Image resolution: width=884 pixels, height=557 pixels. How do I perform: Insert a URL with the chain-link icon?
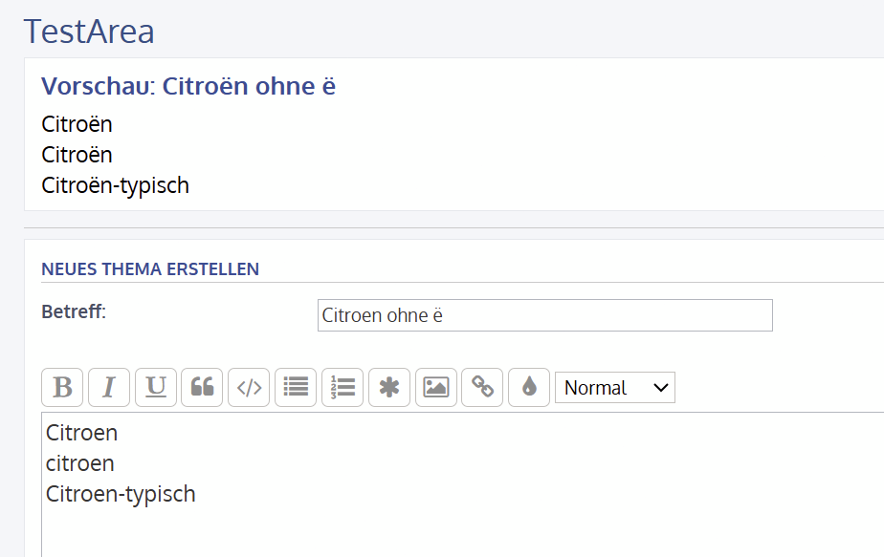click(x=483, y=388)
